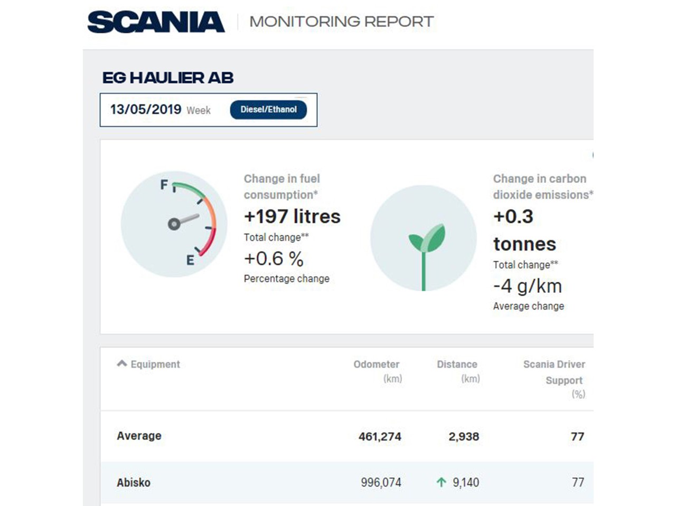Click the Scania logo
The width and height of the screenshot is (676, 506).
156,22
